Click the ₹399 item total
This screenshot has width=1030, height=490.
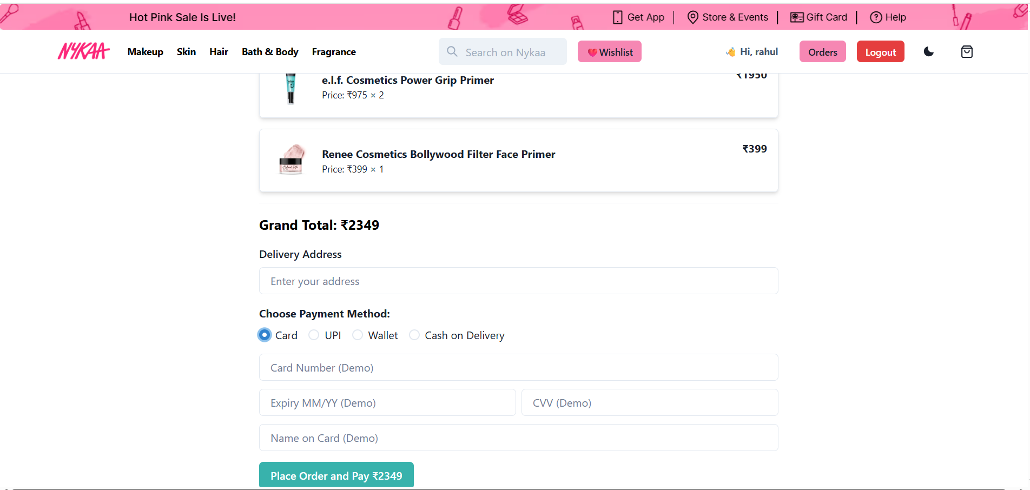pos(755,149)
